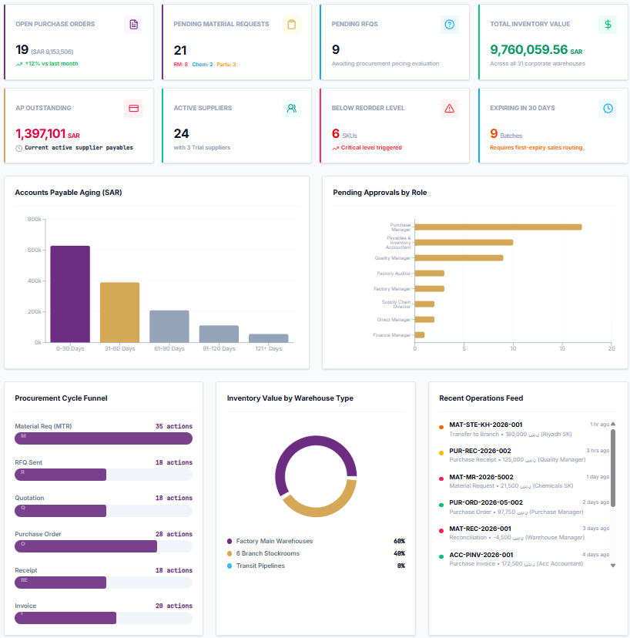Click the 60% value for Factory Main Warehouses
This screenshot has width=630, height=638.
[400, 541]
